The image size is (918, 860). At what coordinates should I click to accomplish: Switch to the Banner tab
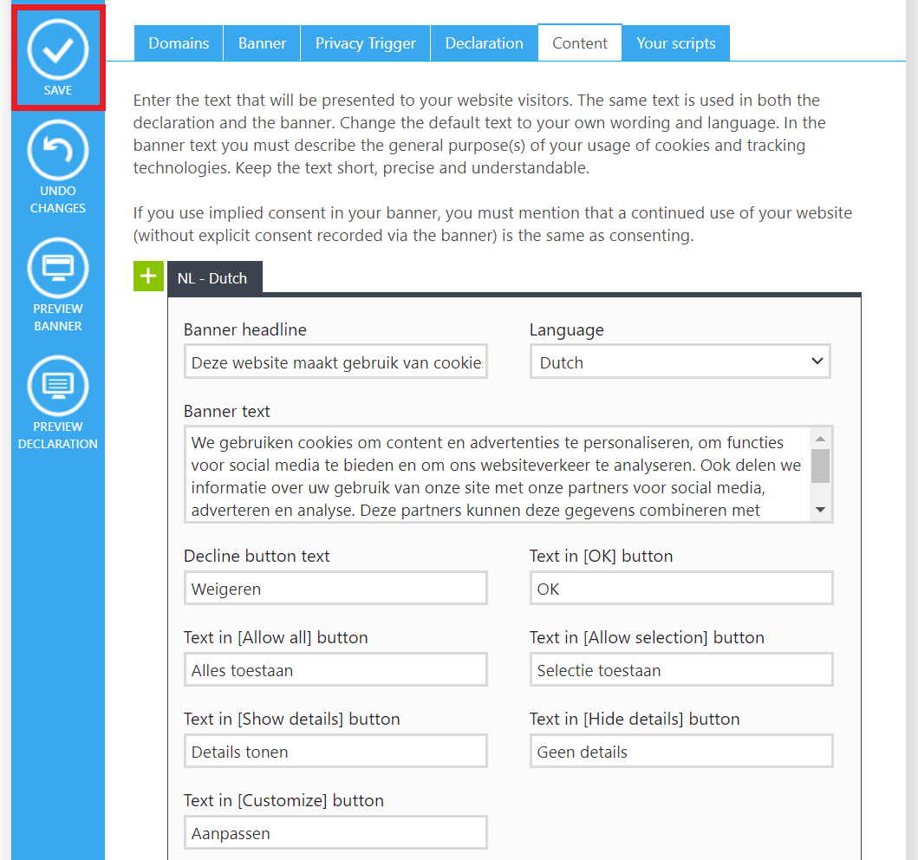point(262,43)
